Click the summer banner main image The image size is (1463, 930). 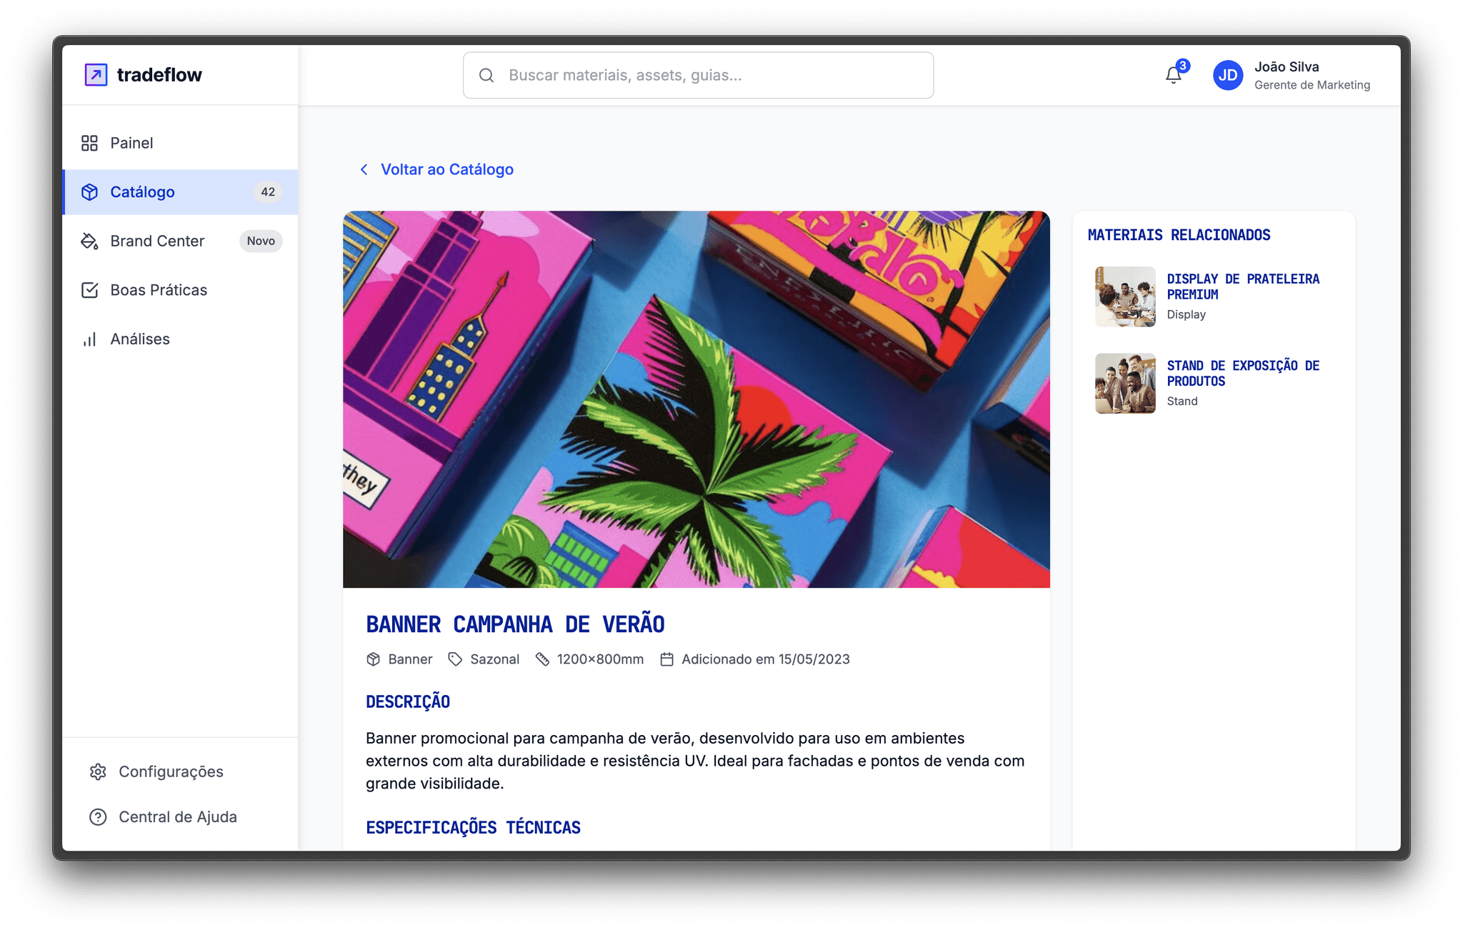(x=696, y=399)
